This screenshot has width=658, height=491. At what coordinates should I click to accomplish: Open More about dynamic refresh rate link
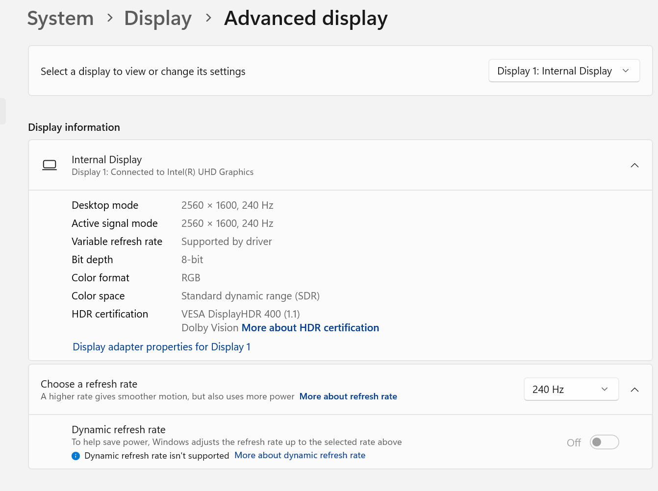300,455
